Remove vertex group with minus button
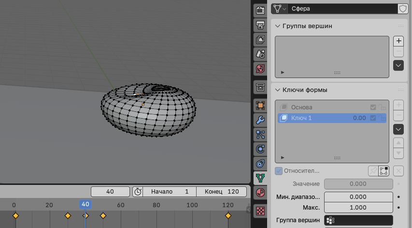This screenshot has width=412, height=228. (398, 52)
